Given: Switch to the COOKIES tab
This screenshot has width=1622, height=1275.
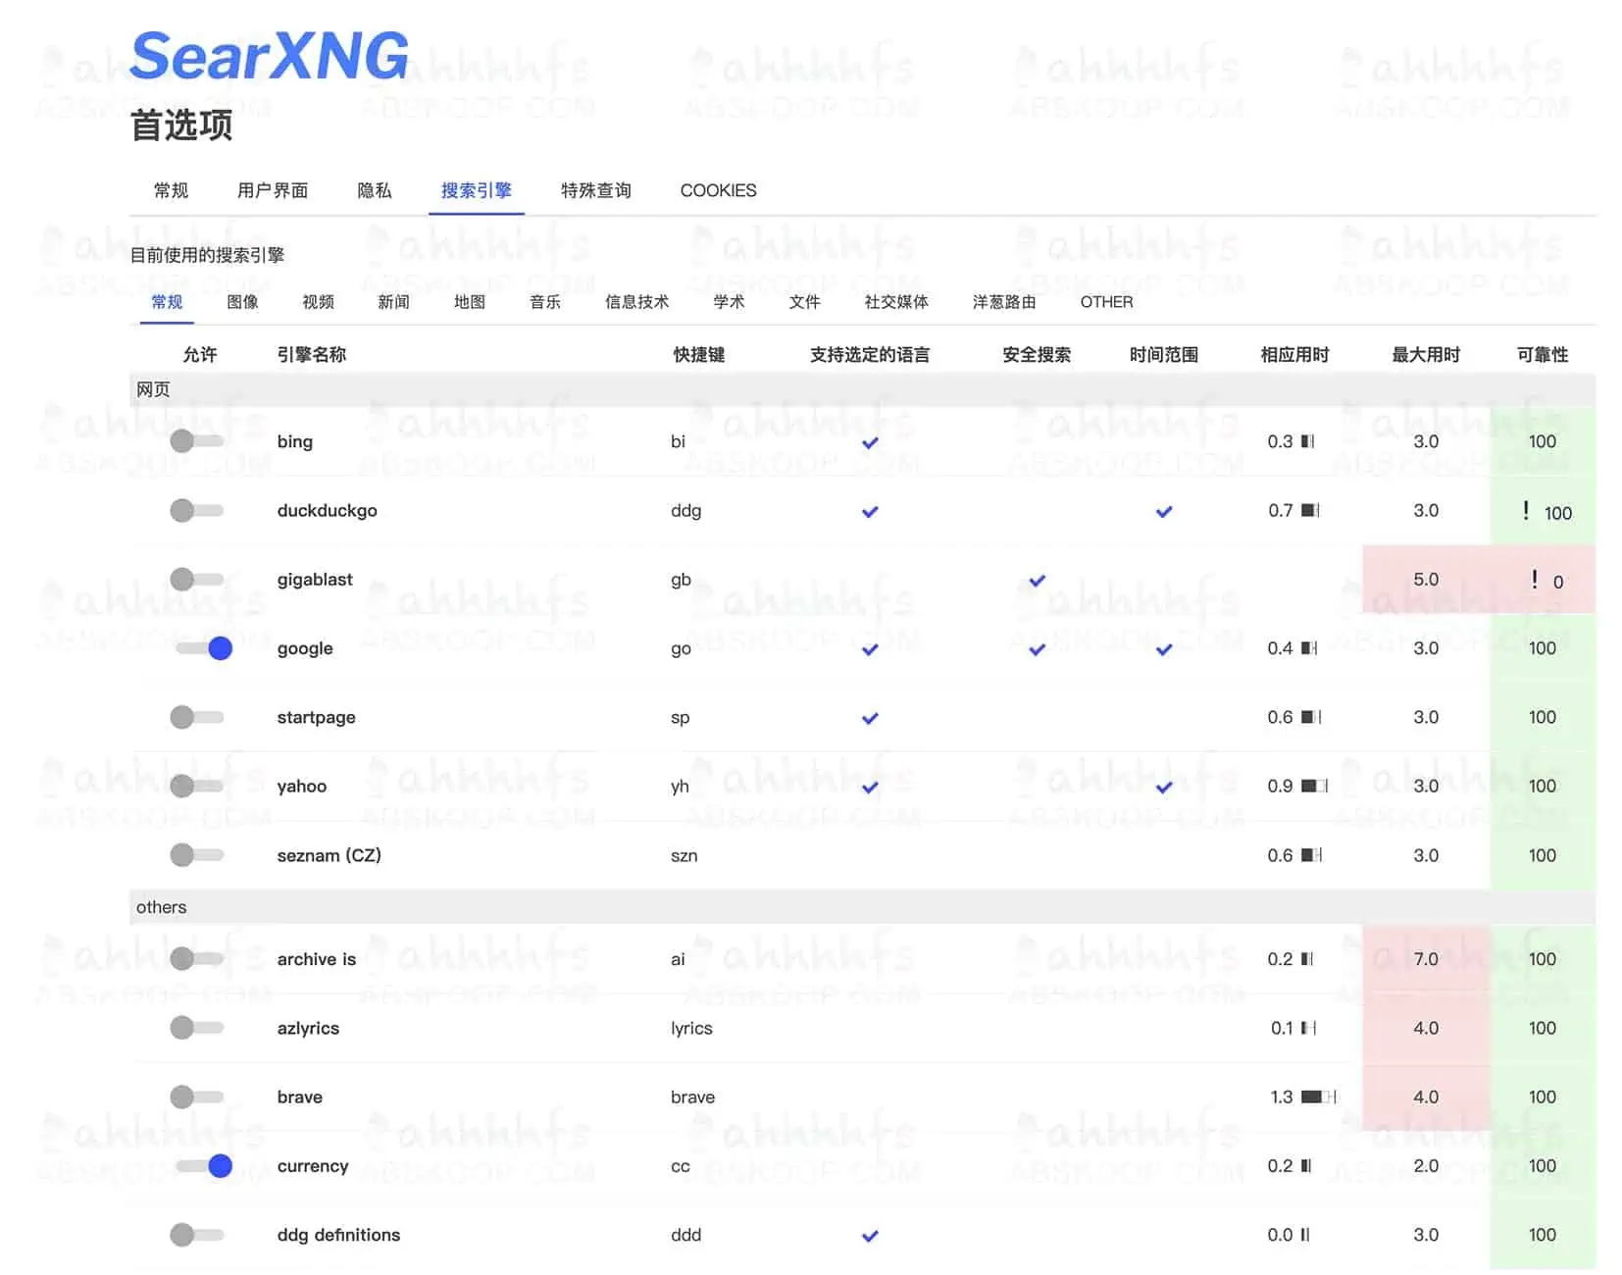Looking at the screenshot, I should pos(718,190).
